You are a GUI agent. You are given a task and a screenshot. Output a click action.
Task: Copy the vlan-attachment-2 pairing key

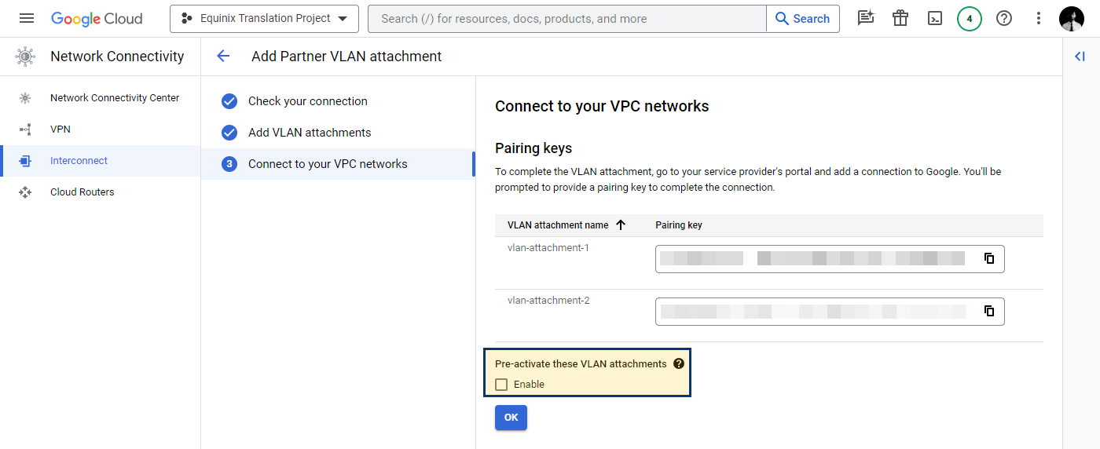(989, 311)
